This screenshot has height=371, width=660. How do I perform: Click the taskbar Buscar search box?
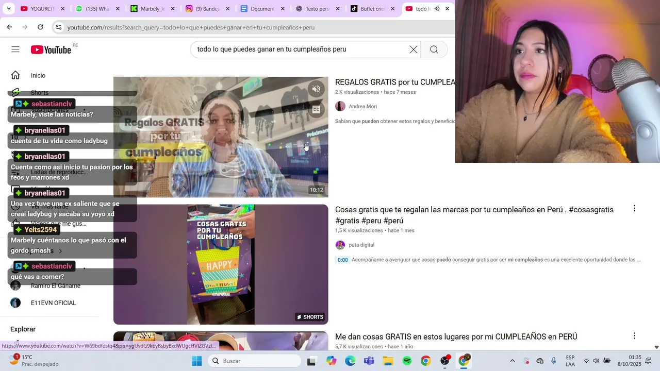(255, 361)
